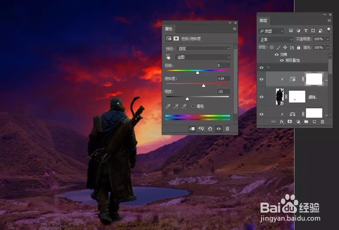This screenshot has height=230, width=339.
Task: Click lock all padlock icon
Action: [299, 48]
